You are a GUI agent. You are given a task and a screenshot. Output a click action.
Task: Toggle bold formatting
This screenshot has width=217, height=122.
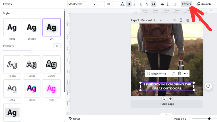point(129,4)
